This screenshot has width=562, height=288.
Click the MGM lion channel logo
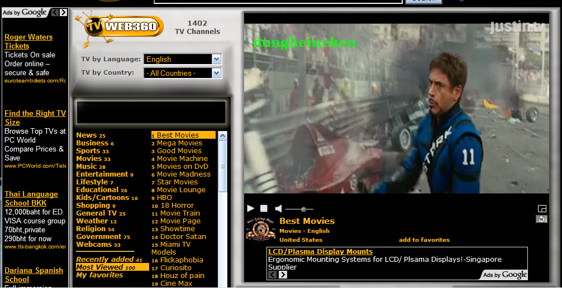260,229
